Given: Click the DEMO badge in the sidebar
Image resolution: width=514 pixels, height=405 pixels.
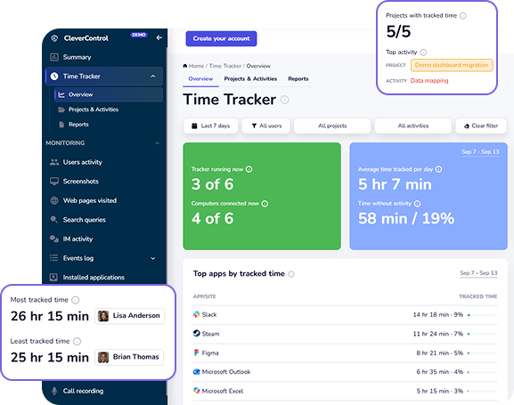Looking at the screenshot, I should pos(139,35).
